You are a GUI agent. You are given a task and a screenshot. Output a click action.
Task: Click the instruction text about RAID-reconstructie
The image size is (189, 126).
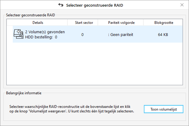(x=72, y=109)
